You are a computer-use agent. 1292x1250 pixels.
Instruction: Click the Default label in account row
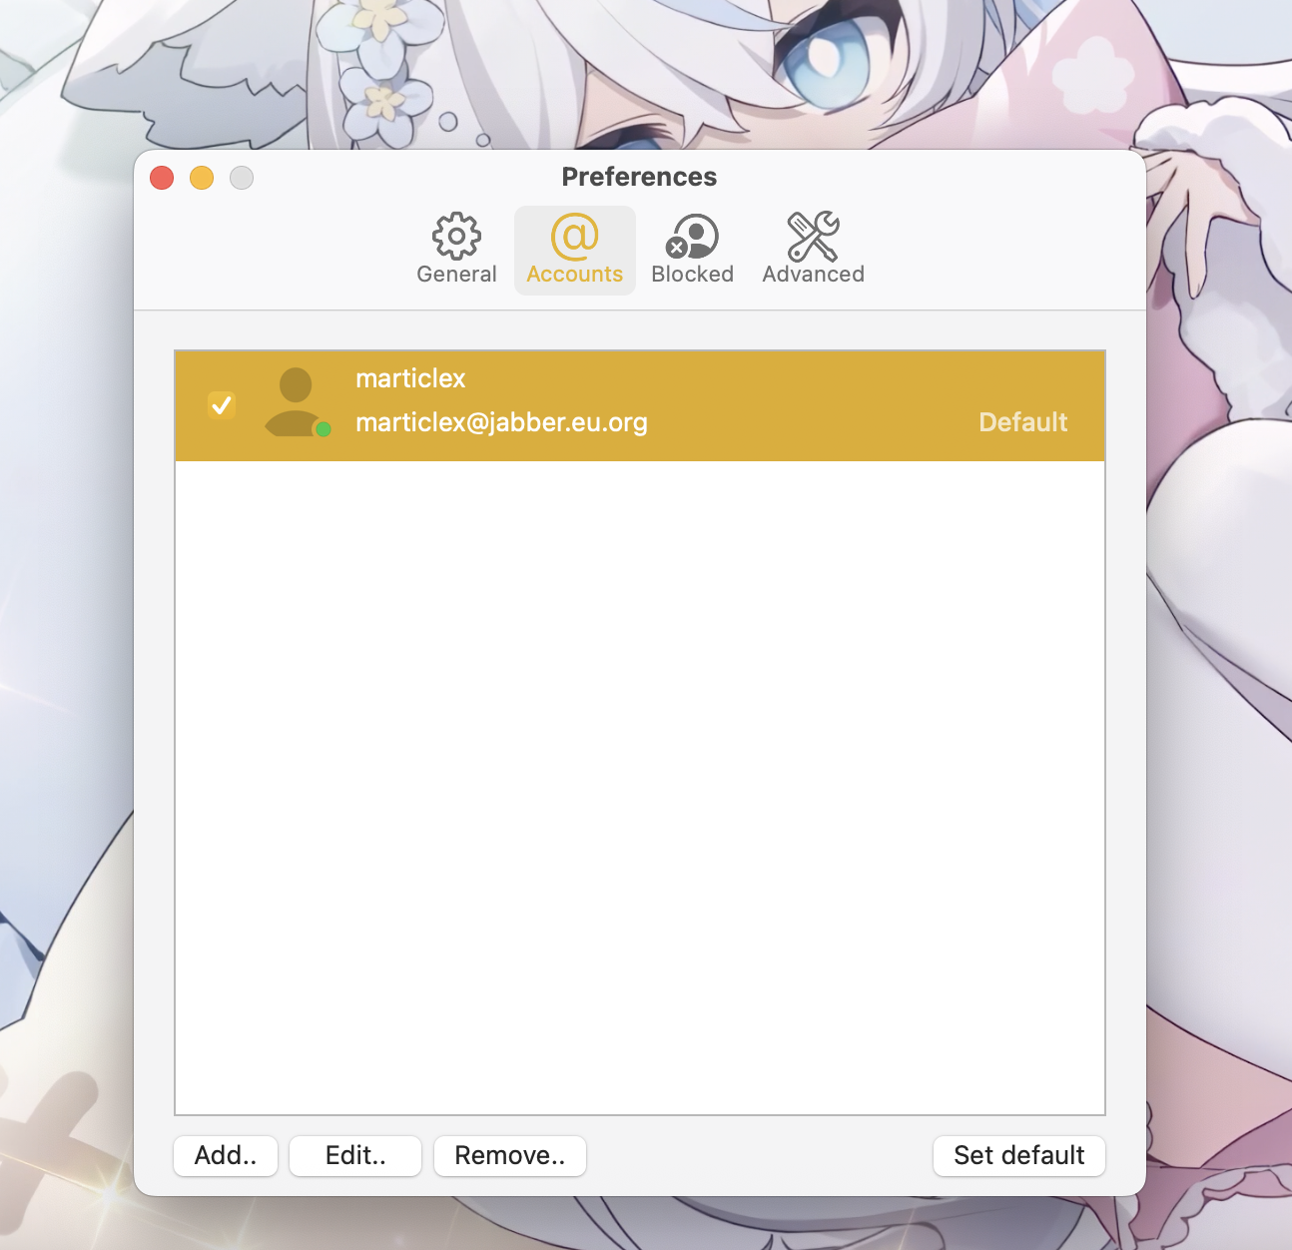pyautogui.click(x=1023, y=422)
